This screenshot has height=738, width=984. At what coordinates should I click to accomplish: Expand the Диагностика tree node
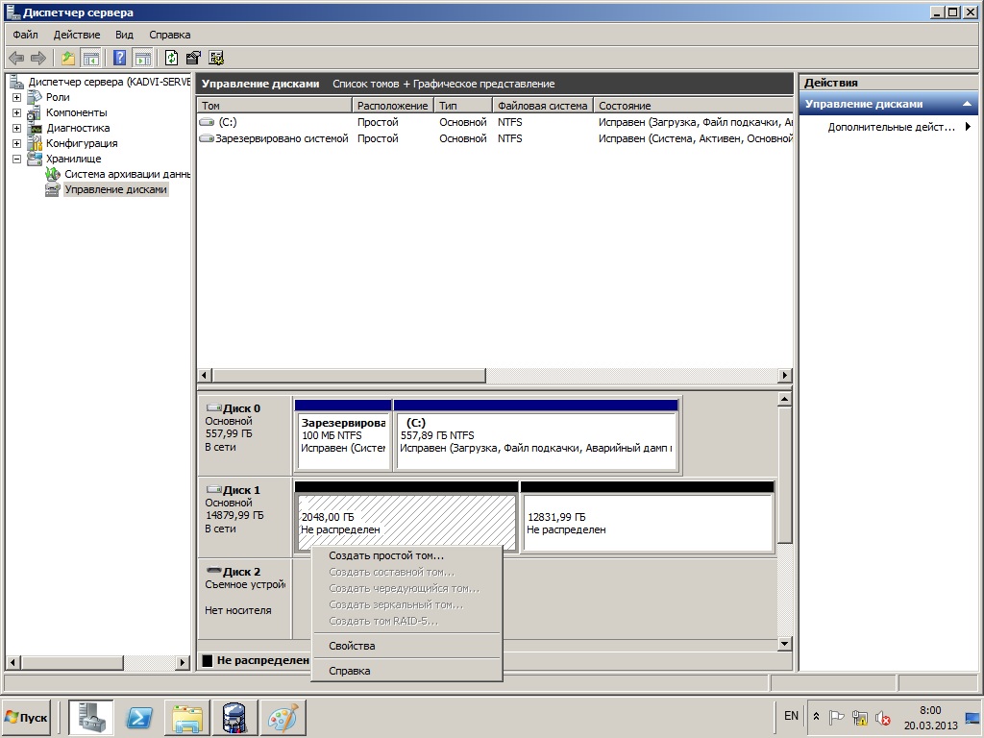[x=17, y=128]
